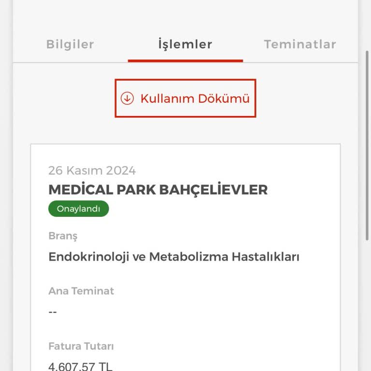The width and height of the screenshot is (371, 371).
Task: Click the download arrow icon
Action: (x=127, y=99)
